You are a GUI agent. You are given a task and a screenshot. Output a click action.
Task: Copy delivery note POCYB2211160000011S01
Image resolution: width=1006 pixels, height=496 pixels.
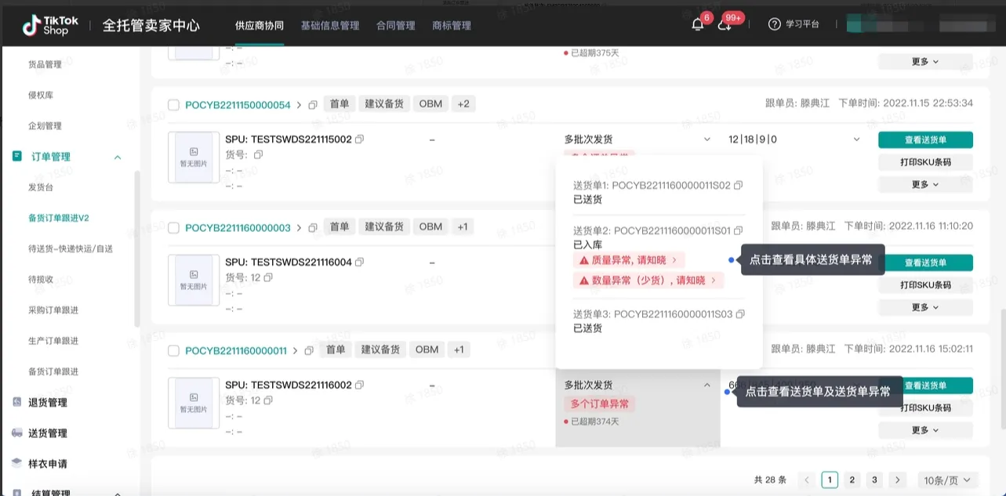click(738, 230)
